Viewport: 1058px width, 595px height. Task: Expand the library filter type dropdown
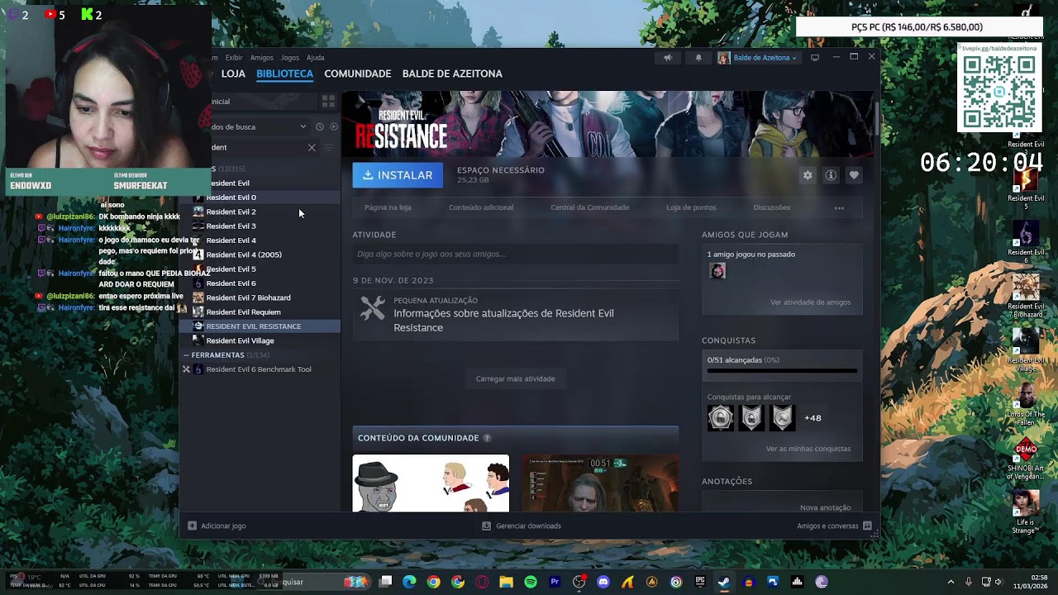(303, 127)
